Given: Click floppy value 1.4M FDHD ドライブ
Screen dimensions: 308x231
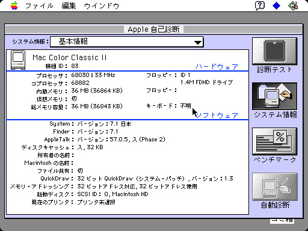Looking at the screenshot, I should click(x=206, y=82).
